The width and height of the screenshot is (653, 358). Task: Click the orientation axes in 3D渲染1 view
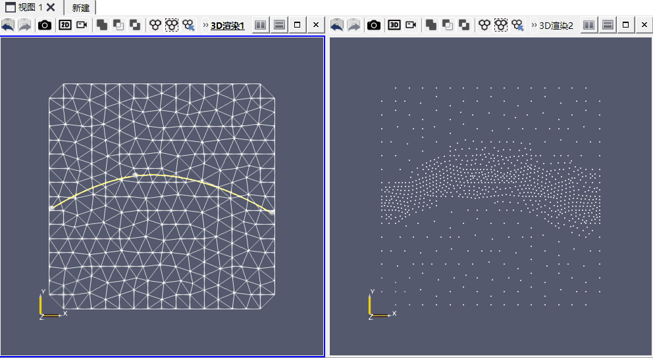pos(52,304)
